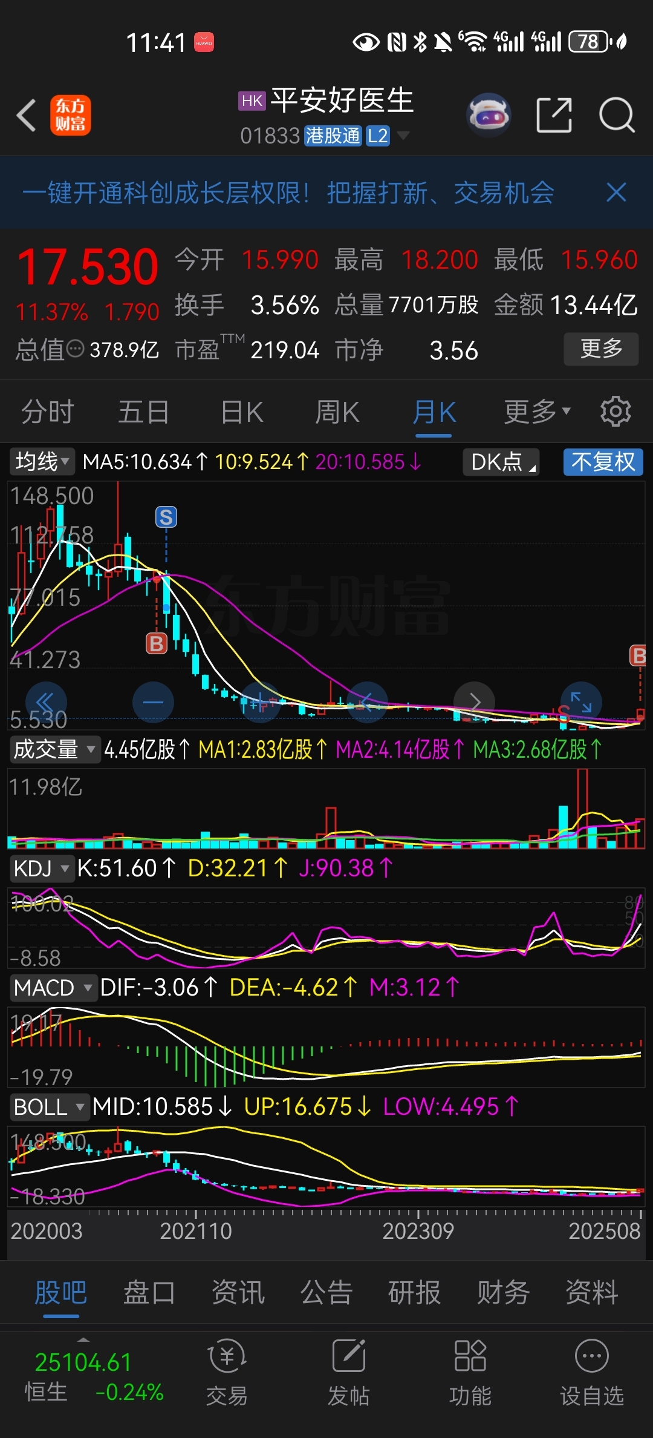The width and height of the screenshot is (653, 1438).
Task: Tap the Wi-Fi icon in status bar
Action: pyautogui.click(x=473, y=42)
